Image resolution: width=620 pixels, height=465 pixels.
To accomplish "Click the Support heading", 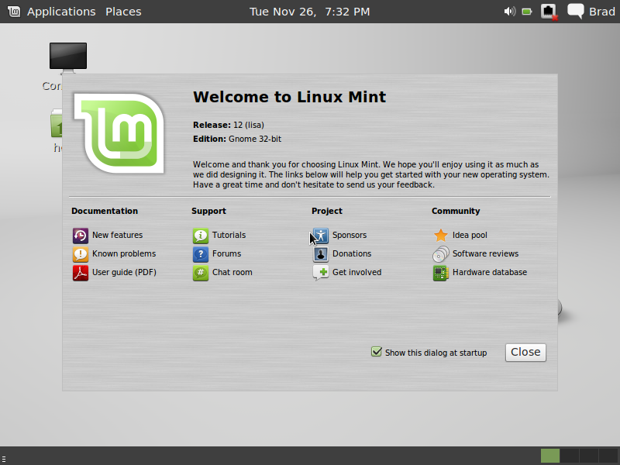I will [208, 211].
